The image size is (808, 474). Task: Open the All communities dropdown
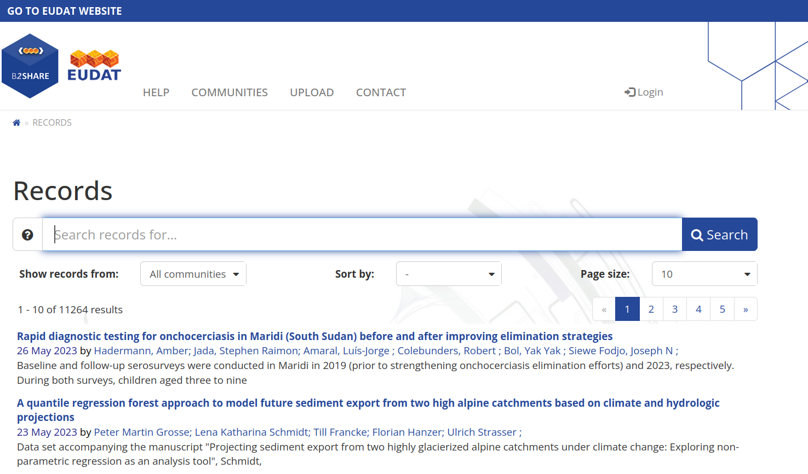[x=193, y=273]
